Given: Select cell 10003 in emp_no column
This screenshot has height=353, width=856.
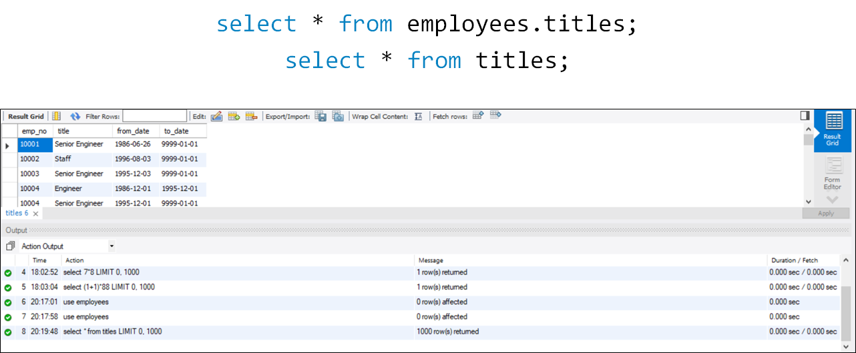Looking at the screenshot, I should 35,173.
